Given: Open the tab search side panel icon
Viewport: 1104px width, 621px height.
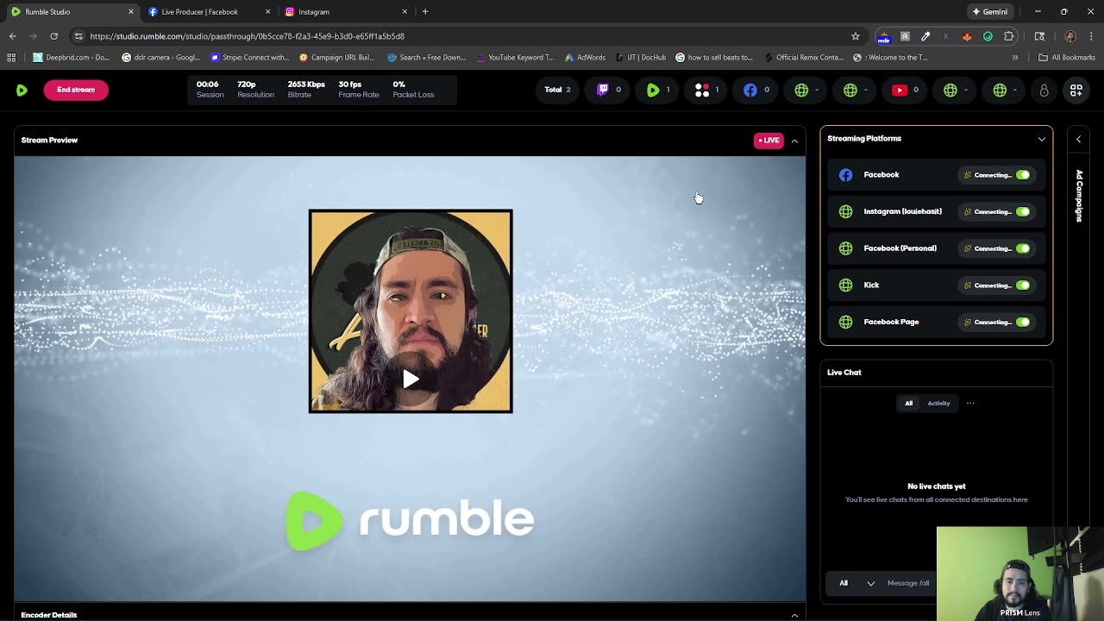Looking at the screenshot, I should click(1039, 36).
